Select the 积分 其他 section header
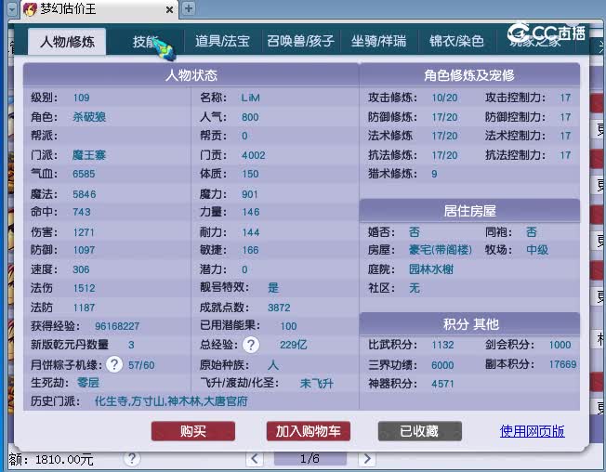Screen dimensions: 606x472 [x=469, y=323]
